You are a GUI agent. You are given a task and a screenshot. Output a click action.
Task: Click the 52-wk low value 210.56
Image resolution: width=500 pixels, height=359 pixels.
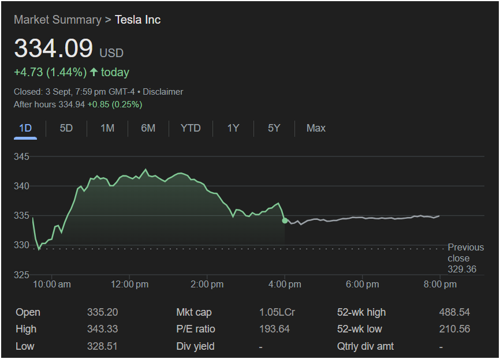point(454,329)
